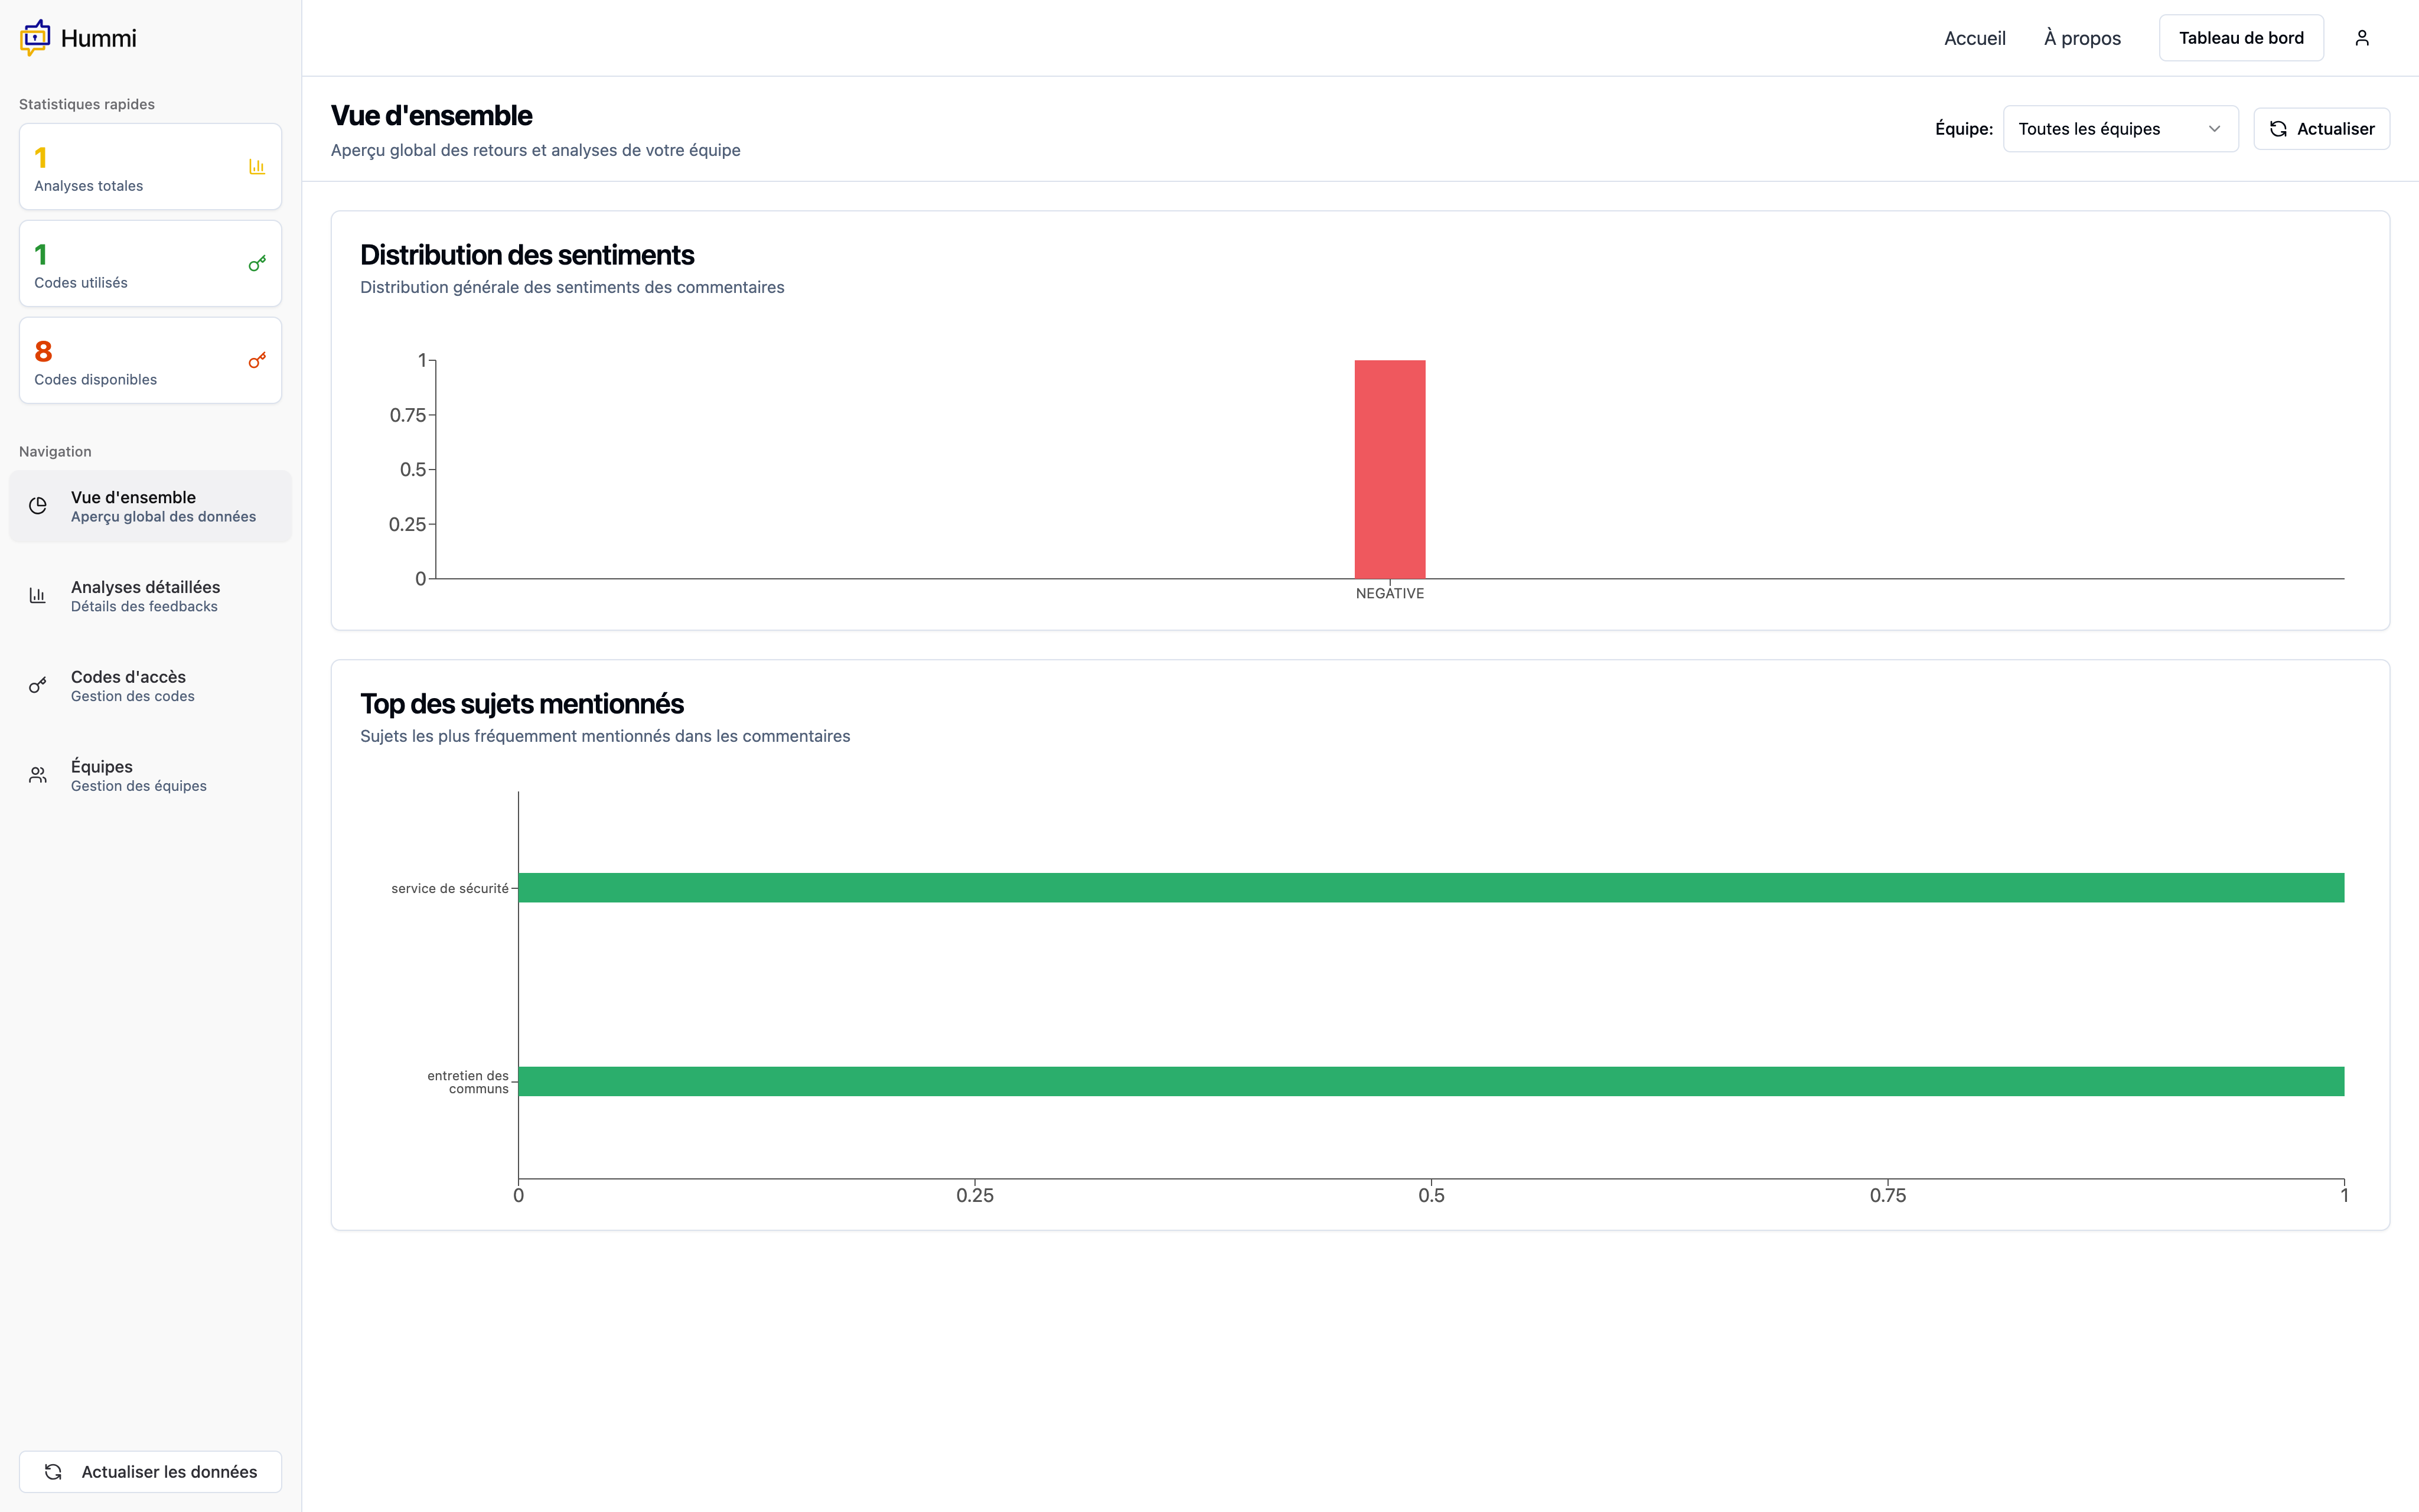
Task: Click the chart icon beside Analyses détaillées
Action: (x=38, y=596)
